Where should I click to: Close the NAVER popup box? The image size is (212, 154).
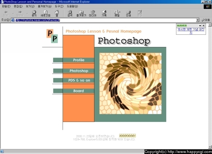point(203,26)
